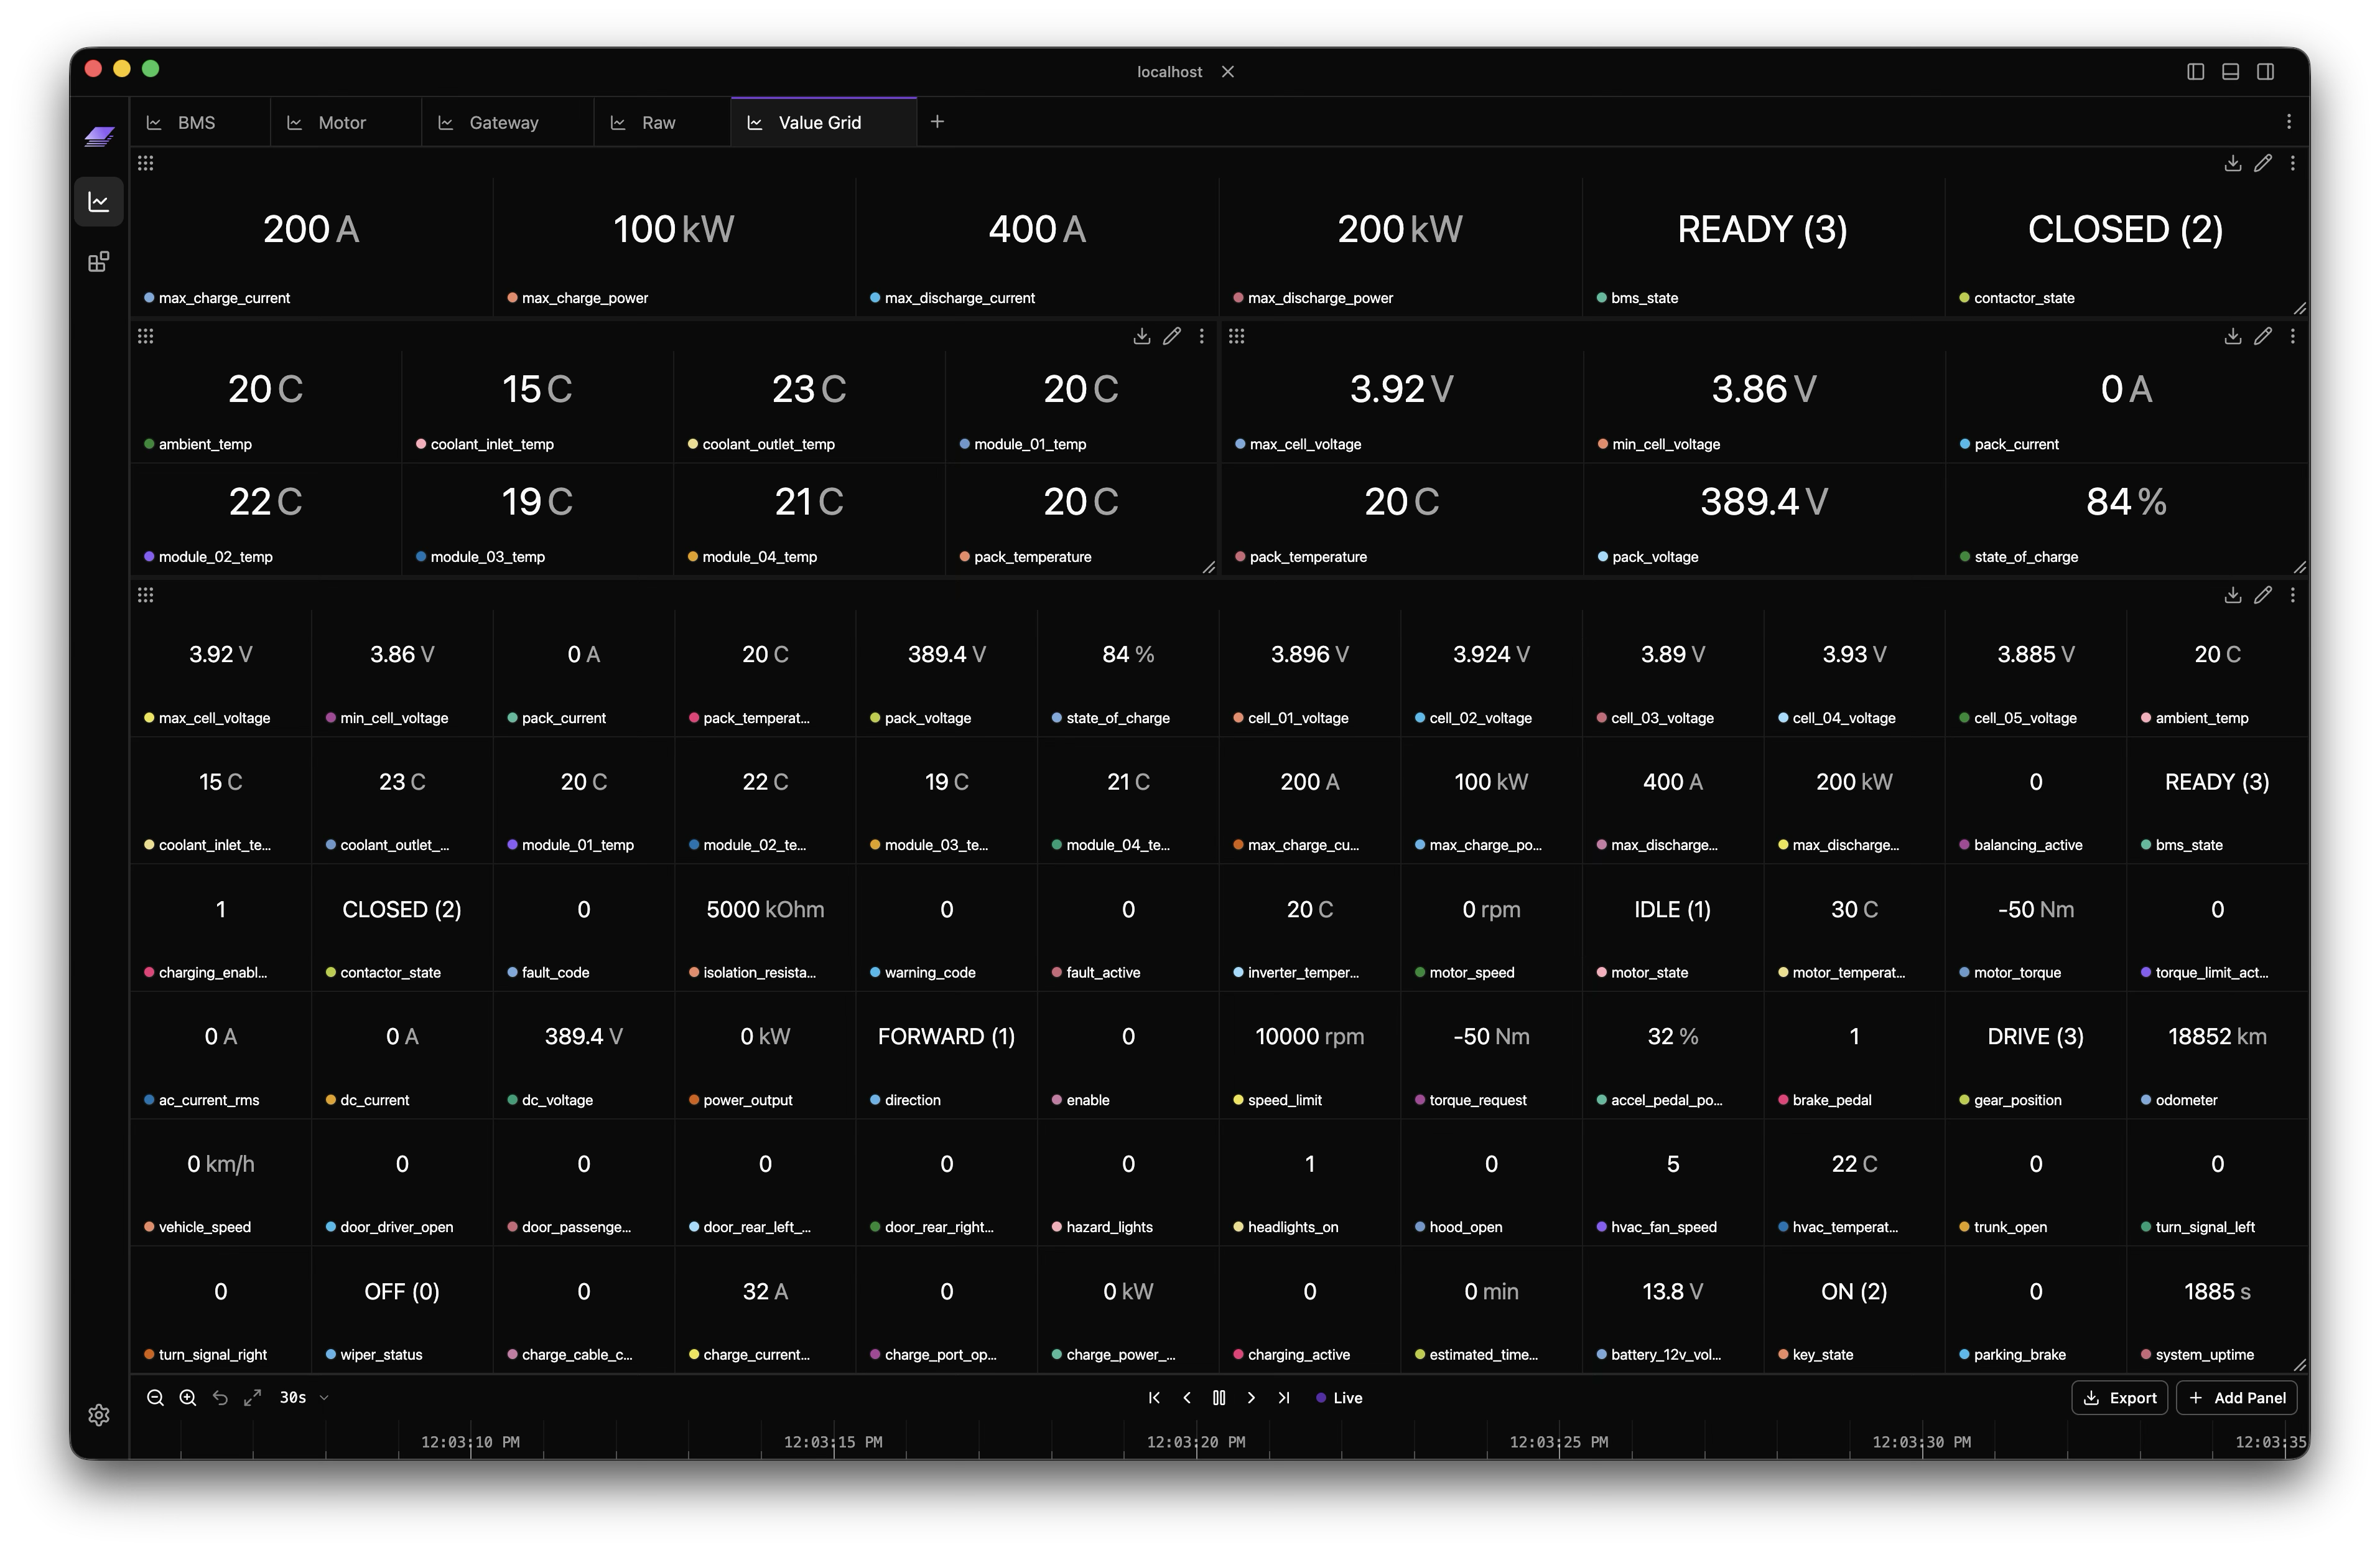
Task: Click the undo zoom arrow icon
Action: tap(220, 1398)
